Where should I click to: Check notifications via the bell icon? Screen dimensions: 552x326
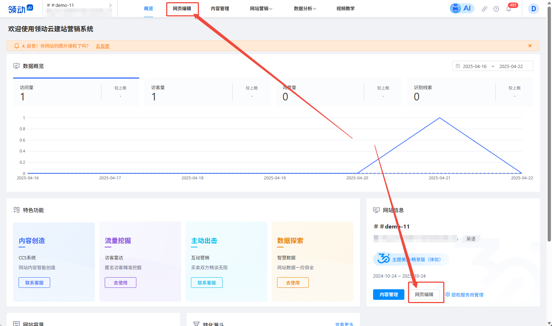point(508,8)
